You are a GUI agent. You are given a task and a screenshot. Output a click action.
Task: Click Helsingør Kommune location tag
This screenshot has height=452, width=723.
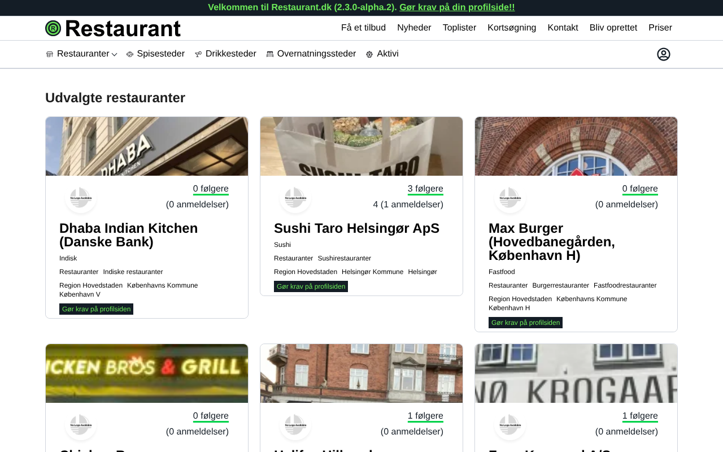coord(373,272)
